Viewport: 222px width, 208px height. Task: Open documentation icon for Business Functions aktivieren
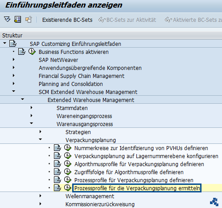22,52
